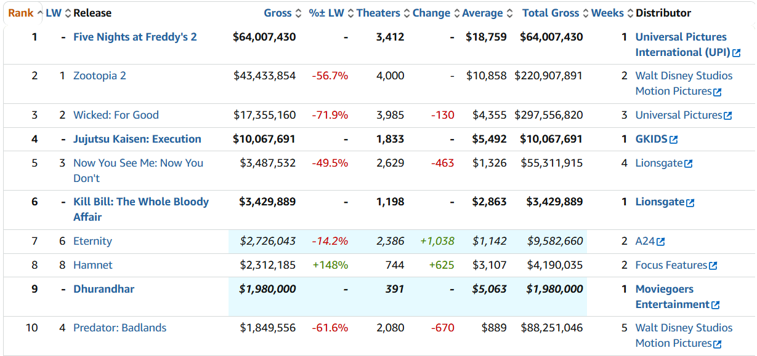757x356 pixels.
Task: Open Wicked: For Good release link
Action: (116, 115)
